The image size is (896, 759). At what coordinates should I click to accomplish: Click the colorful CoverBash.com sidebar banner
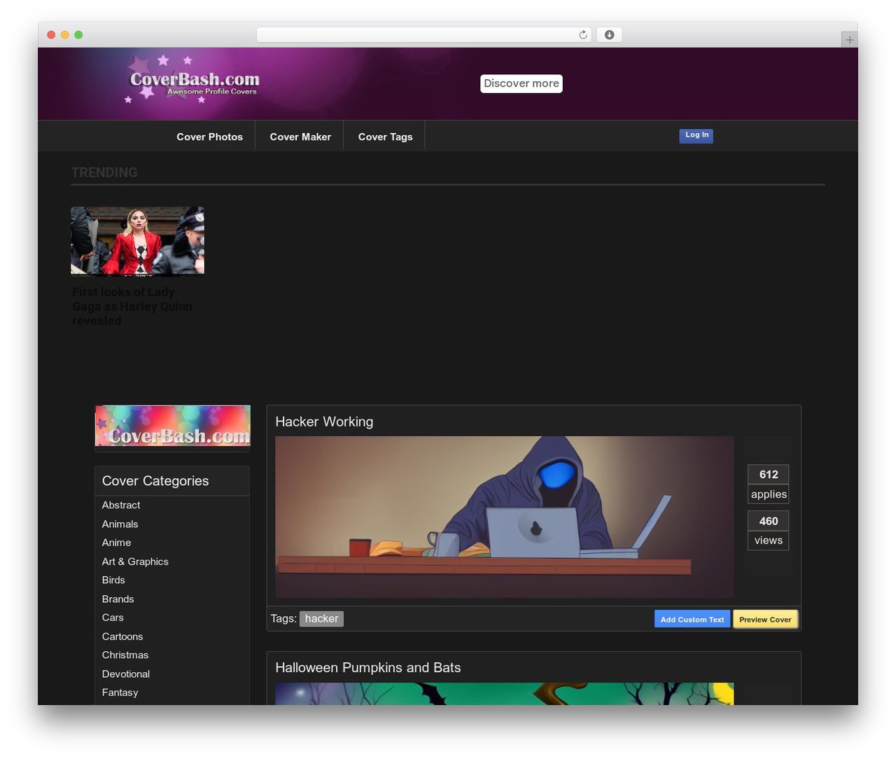[x=173, y=426]
